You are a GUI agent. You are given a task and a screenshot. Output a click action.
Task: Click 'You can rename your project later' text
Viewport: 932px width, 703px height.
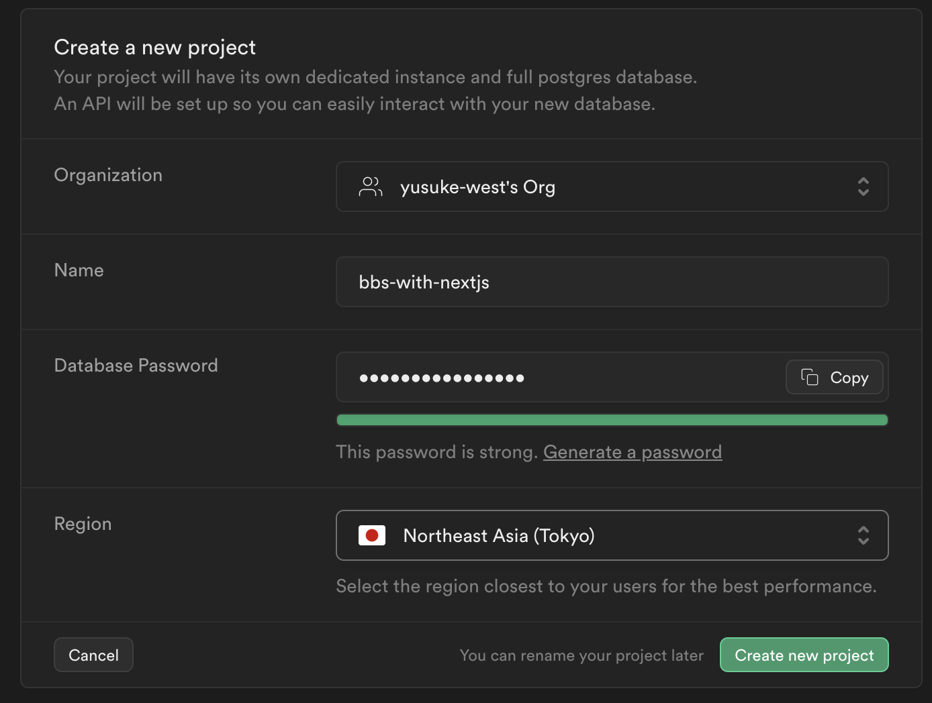(x=581, y=655)
